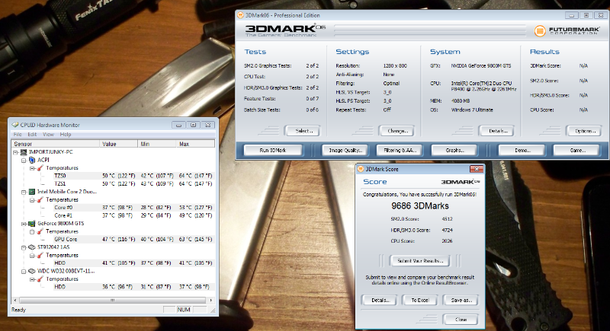Image resolution: width=610 pixels, height=331 pixels.
Task: Open Filtering & AA settings
Action: click(x=400, y=150)
